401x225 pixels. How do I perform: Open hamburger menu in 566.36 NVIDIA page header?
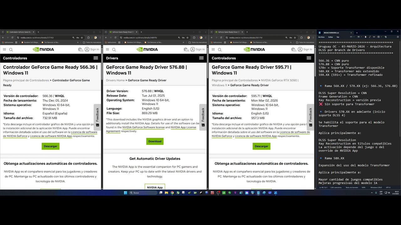pyautogui.click(x=4, y=49)
